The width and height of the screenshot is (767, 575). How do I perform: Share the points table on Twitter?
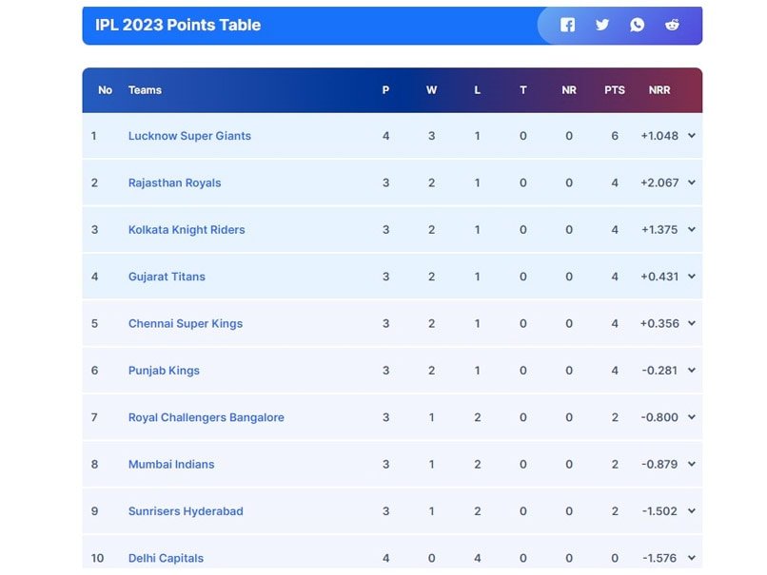point(602,25)
